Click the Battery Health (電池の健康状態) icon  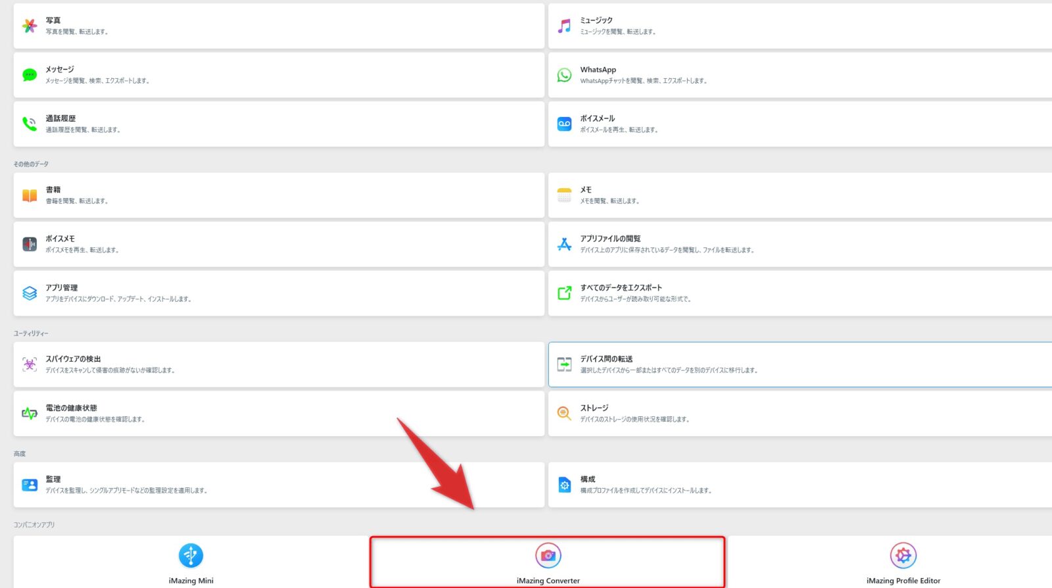(x=30, y=413)
